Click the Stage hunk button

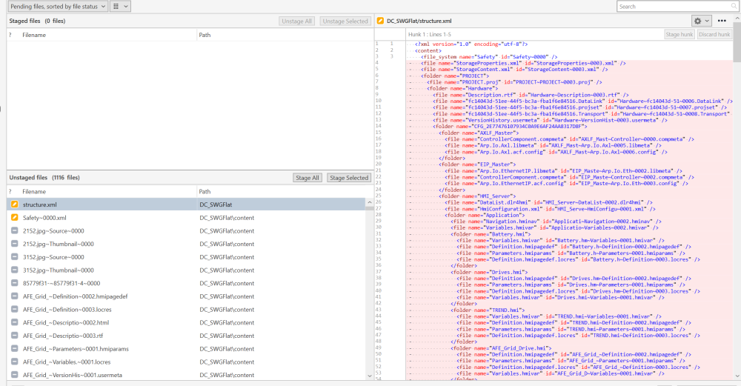pyautogui.click(x=679, y=35)
